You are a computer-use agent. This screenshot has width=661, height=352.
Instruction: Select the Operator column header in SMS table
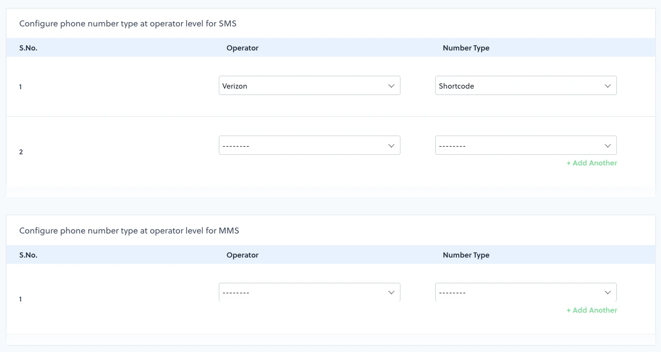[x=242, y=48]
